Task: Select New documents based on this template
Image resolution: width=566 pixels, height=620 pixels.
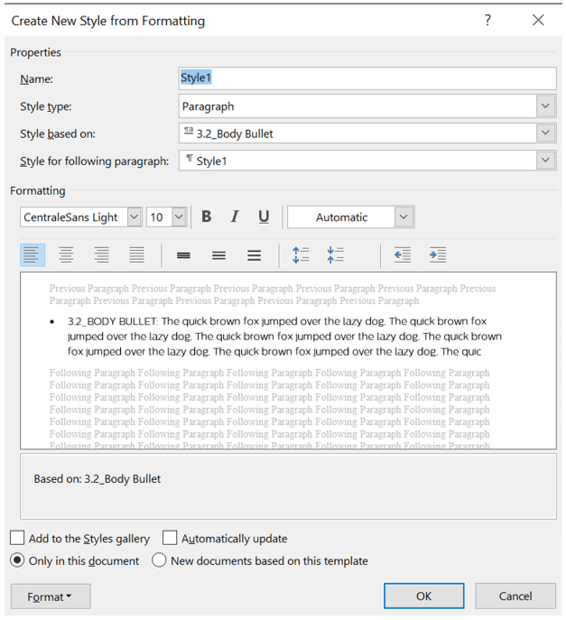Action: tap(159, 560)
